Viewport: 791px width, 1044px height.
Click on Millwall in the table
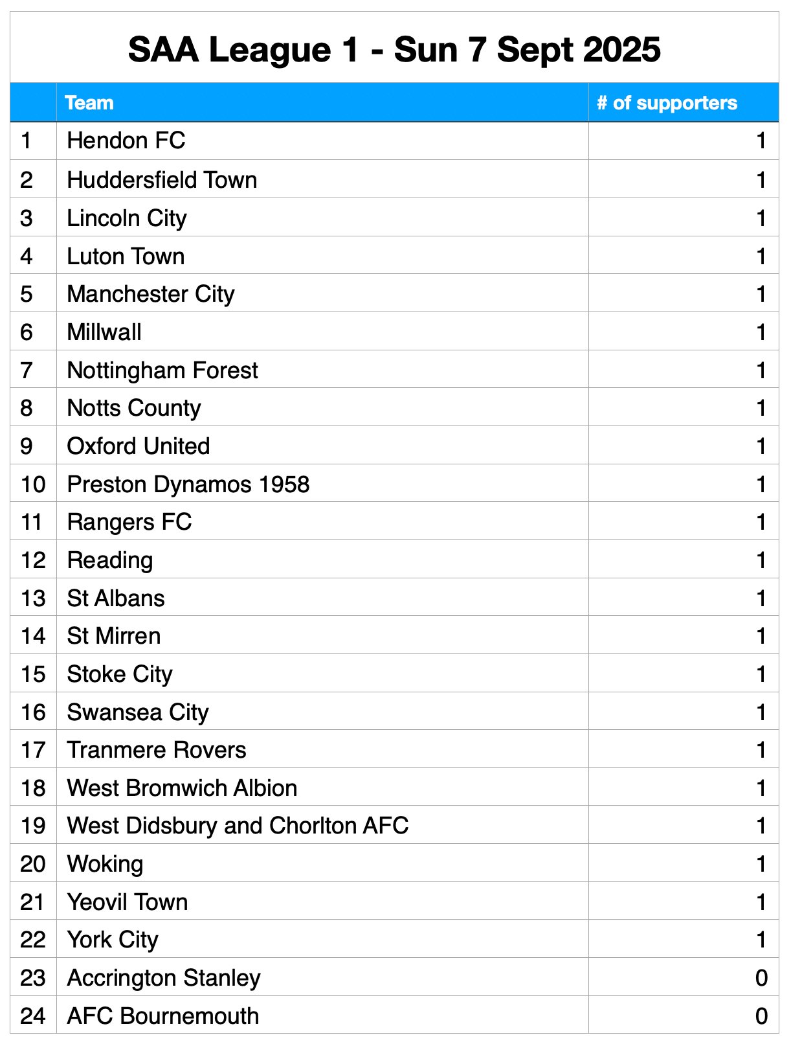104,332
